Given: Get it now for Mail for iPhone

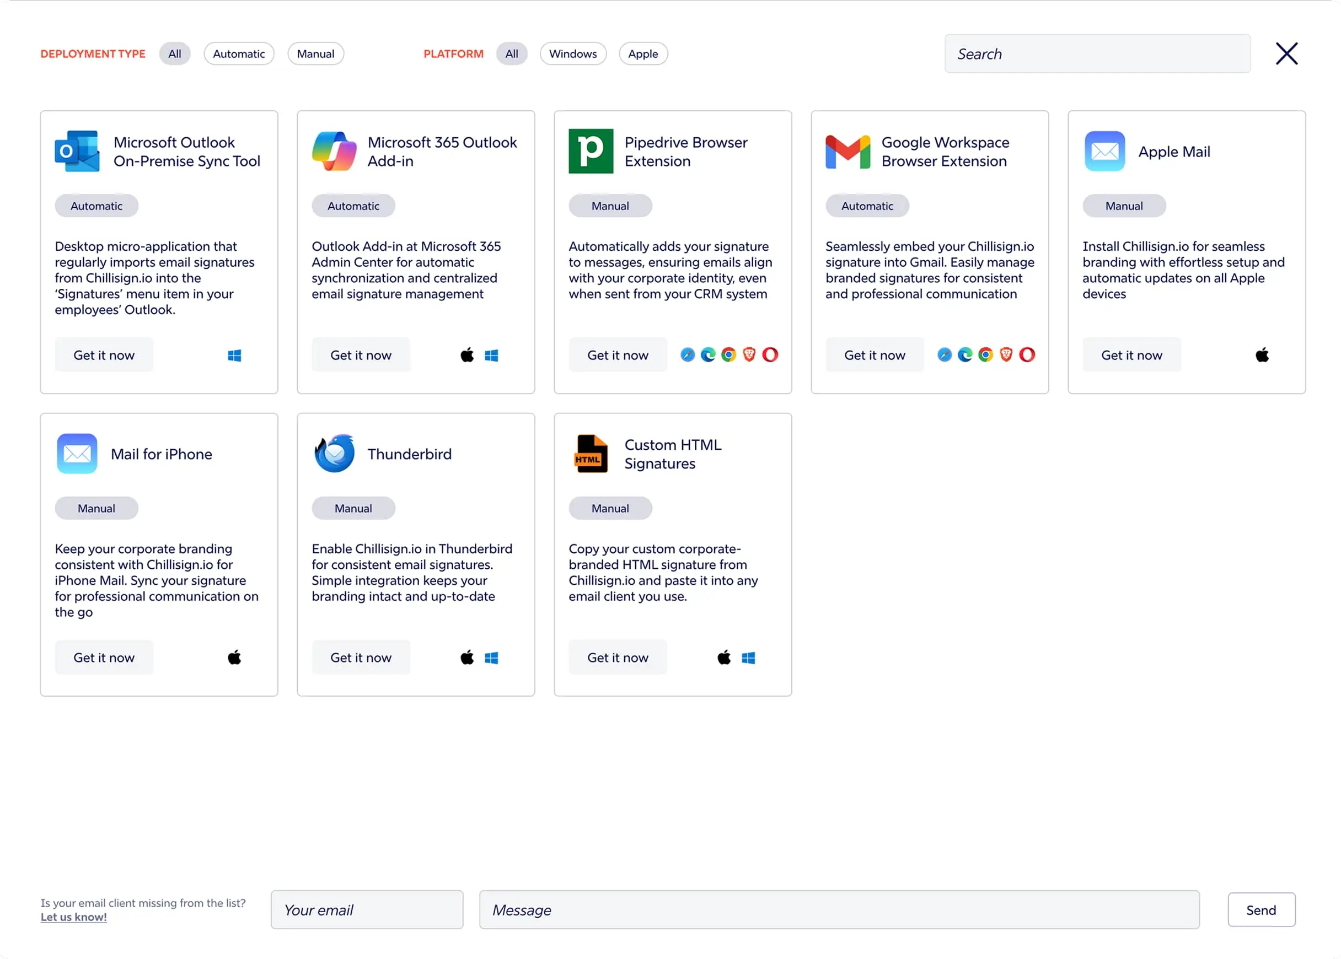Looking at the screenshot, I should (x=104, y=657).
